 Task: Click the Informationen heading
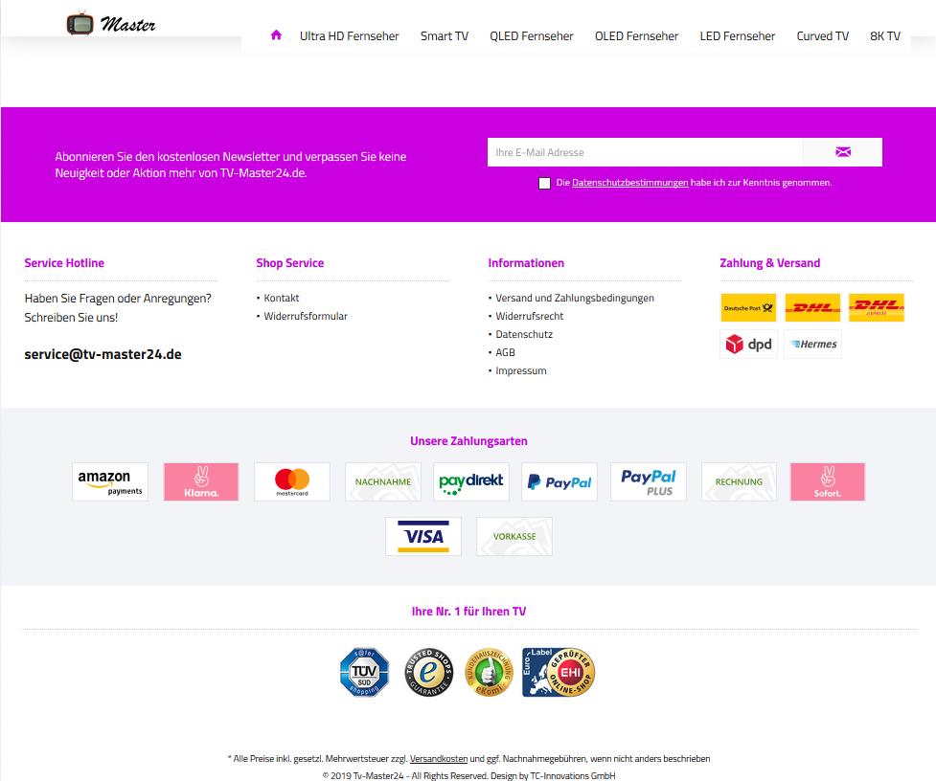click(x=526, y=263)
